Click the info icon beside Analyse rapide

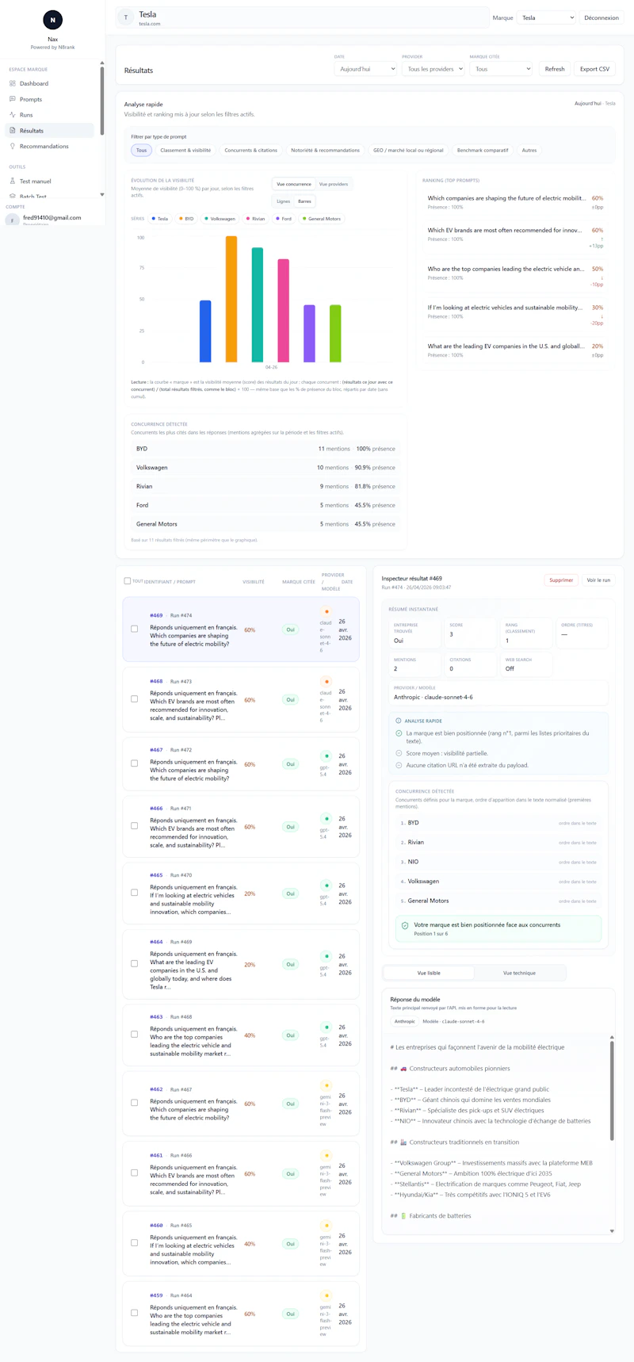tap(399, 721)
